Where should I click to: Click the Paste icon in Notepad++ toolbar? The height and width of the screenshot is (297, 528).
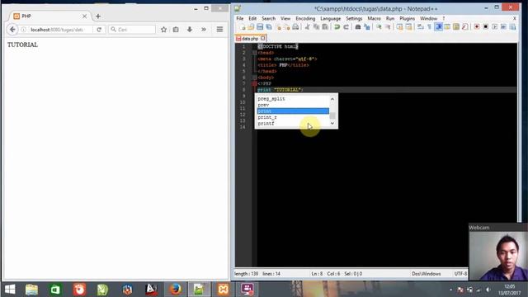(325, 27)
